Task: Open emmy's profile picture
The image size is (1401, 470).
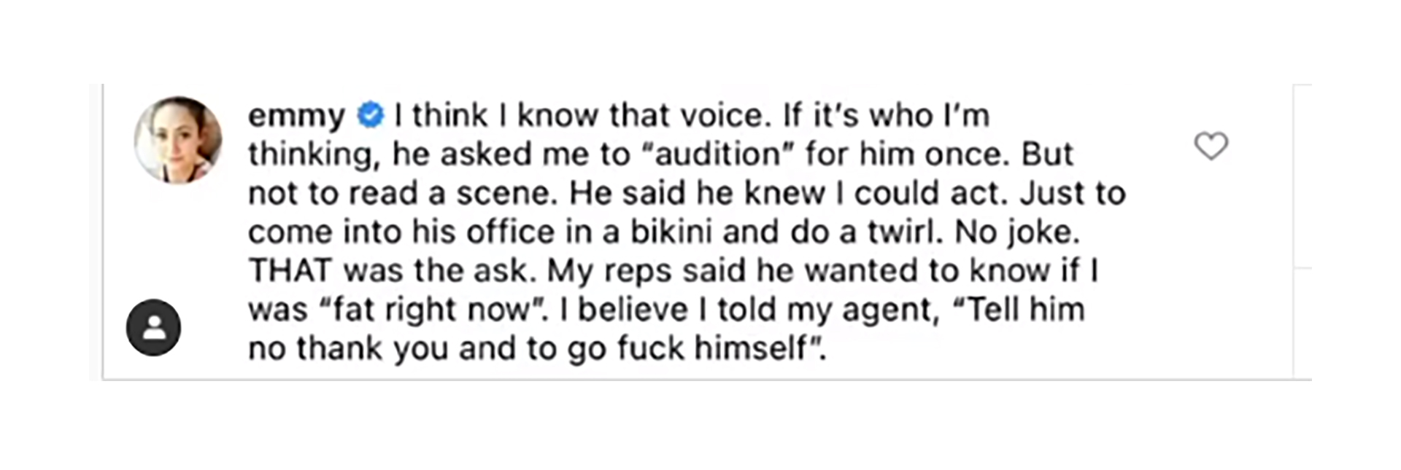Action: coord(178,140)
